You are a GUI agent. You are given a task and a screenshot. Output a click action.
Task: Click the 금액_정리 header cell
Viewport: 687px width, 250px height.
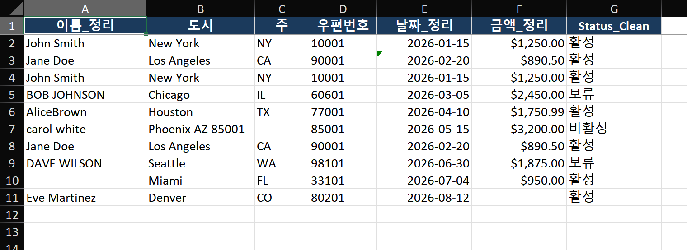[519, 26]
